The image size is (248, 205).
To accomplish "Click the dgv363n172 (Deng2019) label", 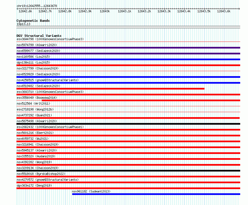I will point(34,185).
